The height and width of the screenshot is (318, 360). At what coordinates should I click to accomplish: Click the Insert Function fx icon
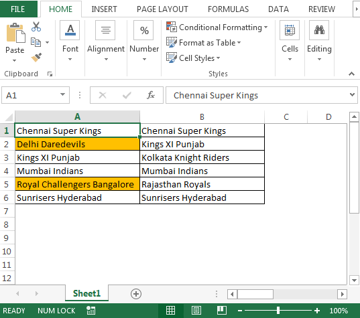pyautogui.click(x=151, y=95)
